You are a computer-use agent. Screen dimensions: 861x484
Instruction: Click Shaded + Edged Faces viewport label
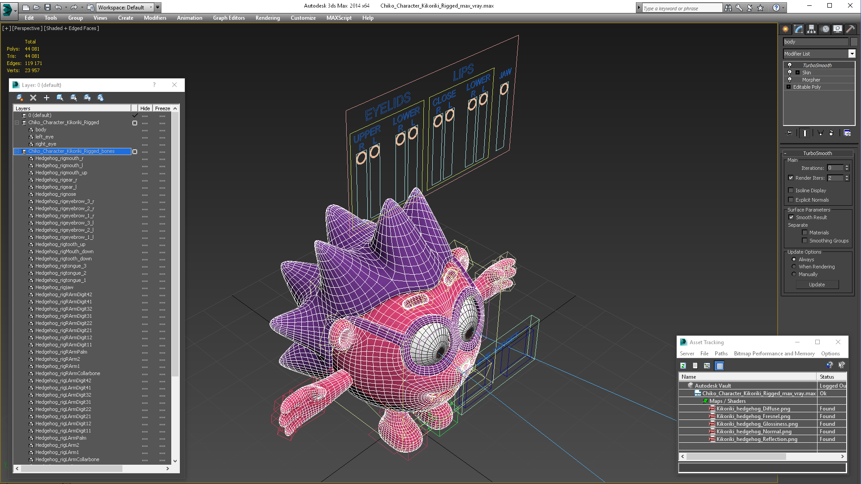pos(71,28)
